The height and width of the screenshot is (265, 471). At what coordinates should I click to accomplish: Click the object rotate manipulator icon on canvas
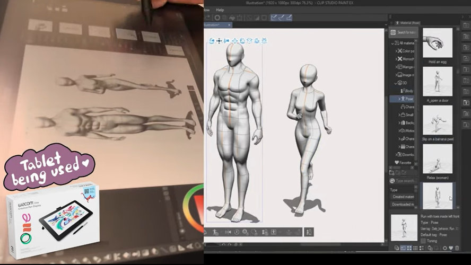(x=242, y=41)
